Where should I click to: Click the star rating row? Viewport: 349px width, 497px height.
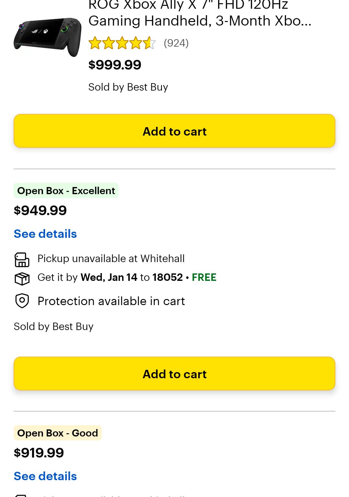click(x=122, y=43)
